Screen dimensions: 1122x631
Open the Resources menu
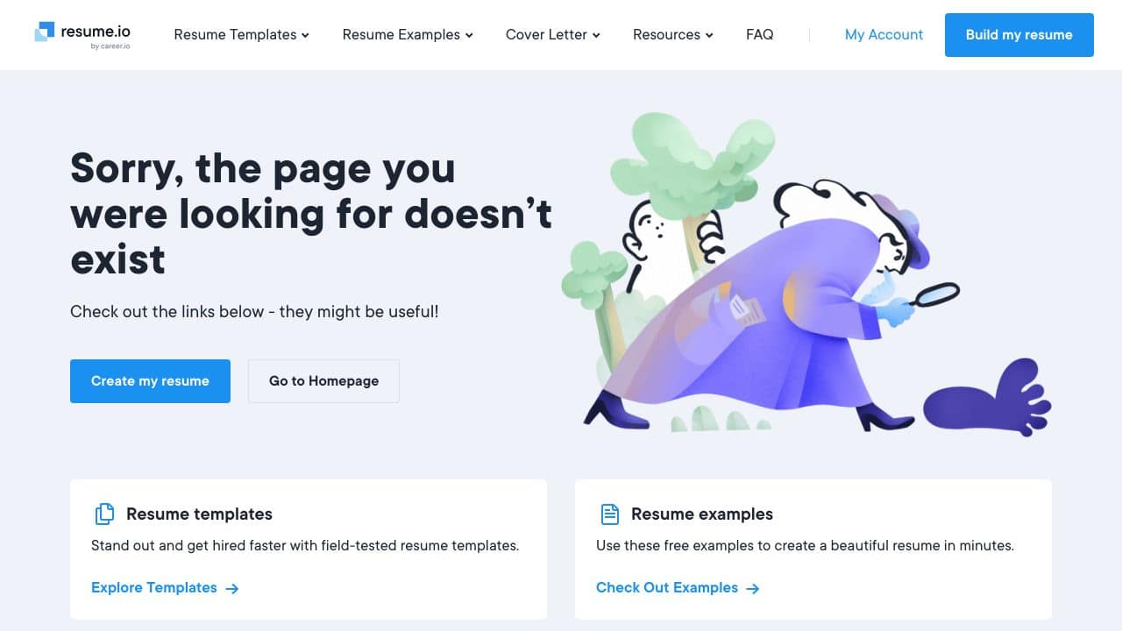pos(673,34)
